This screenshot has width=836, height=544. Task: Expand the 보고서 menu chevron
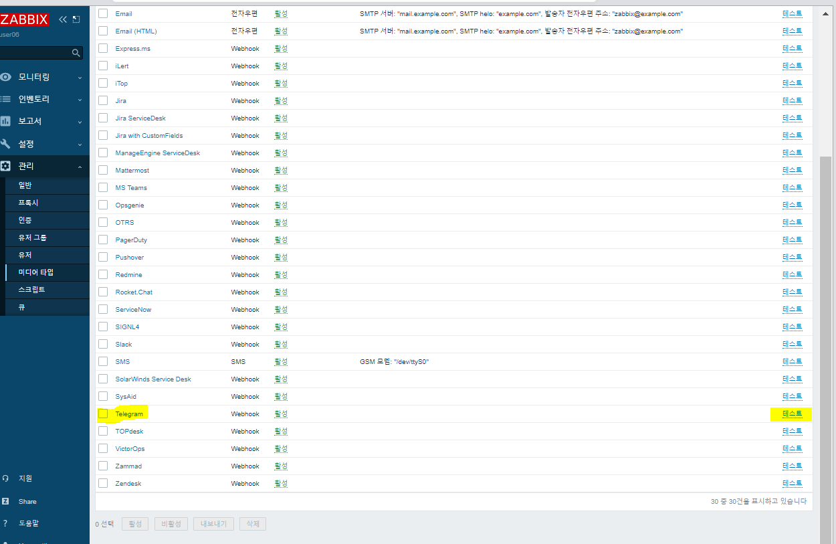pos(80,122)
